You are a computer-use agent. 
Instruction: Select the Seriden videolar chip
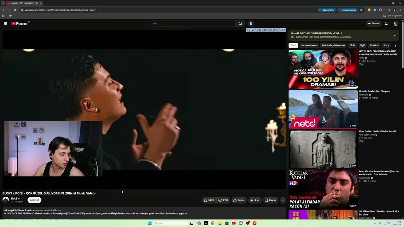click(x=309, y=45)
